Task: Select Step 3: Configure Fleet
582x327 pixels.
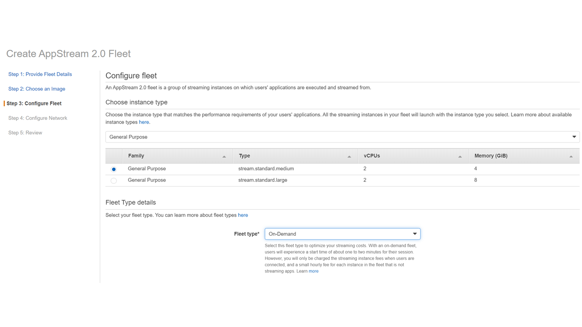Action: click(x=34, y=104)
